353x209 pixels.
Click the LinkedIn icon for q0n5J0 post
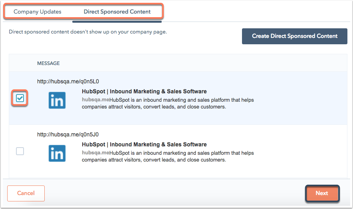(57, 153)
